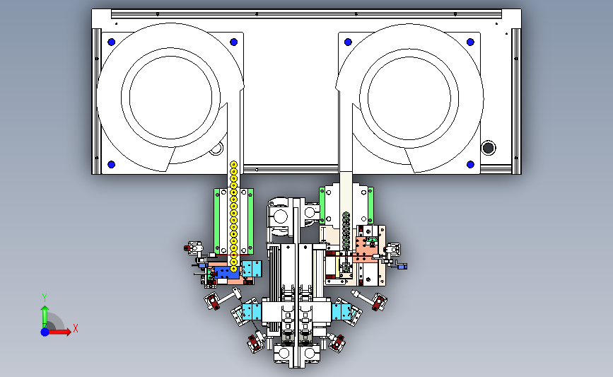Select the left vibratory bowl feeder's inner circle

tap(170, 98)
